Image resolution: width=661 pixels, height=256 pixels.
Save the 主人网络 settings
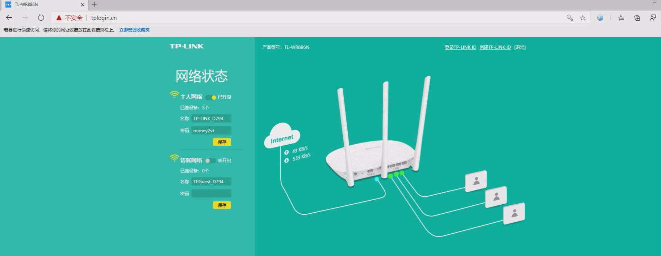pyautogui.click(x=222, y=142)
